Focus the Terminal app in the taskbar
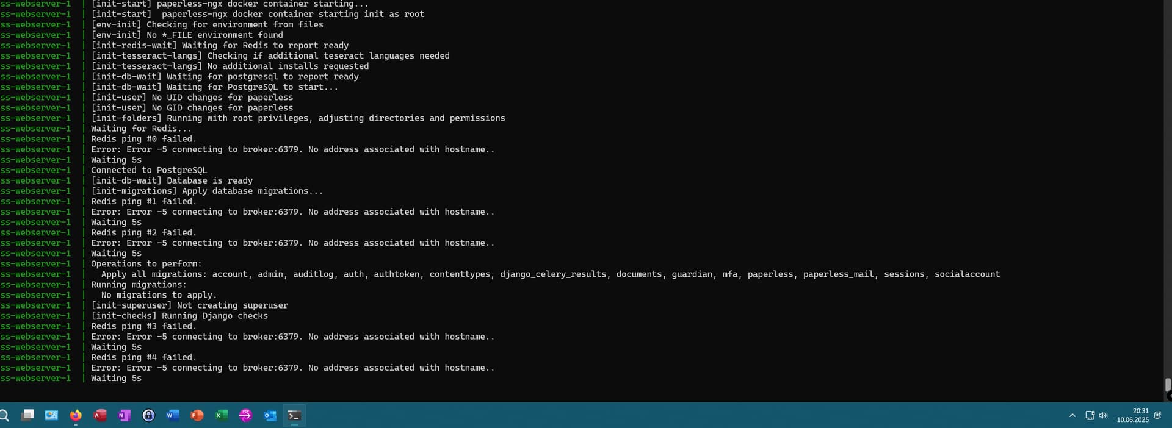1172x428 pixels. tap(294, 416)
